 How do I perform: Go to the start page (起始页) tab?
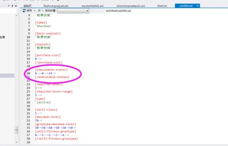(x=28, y=6)
